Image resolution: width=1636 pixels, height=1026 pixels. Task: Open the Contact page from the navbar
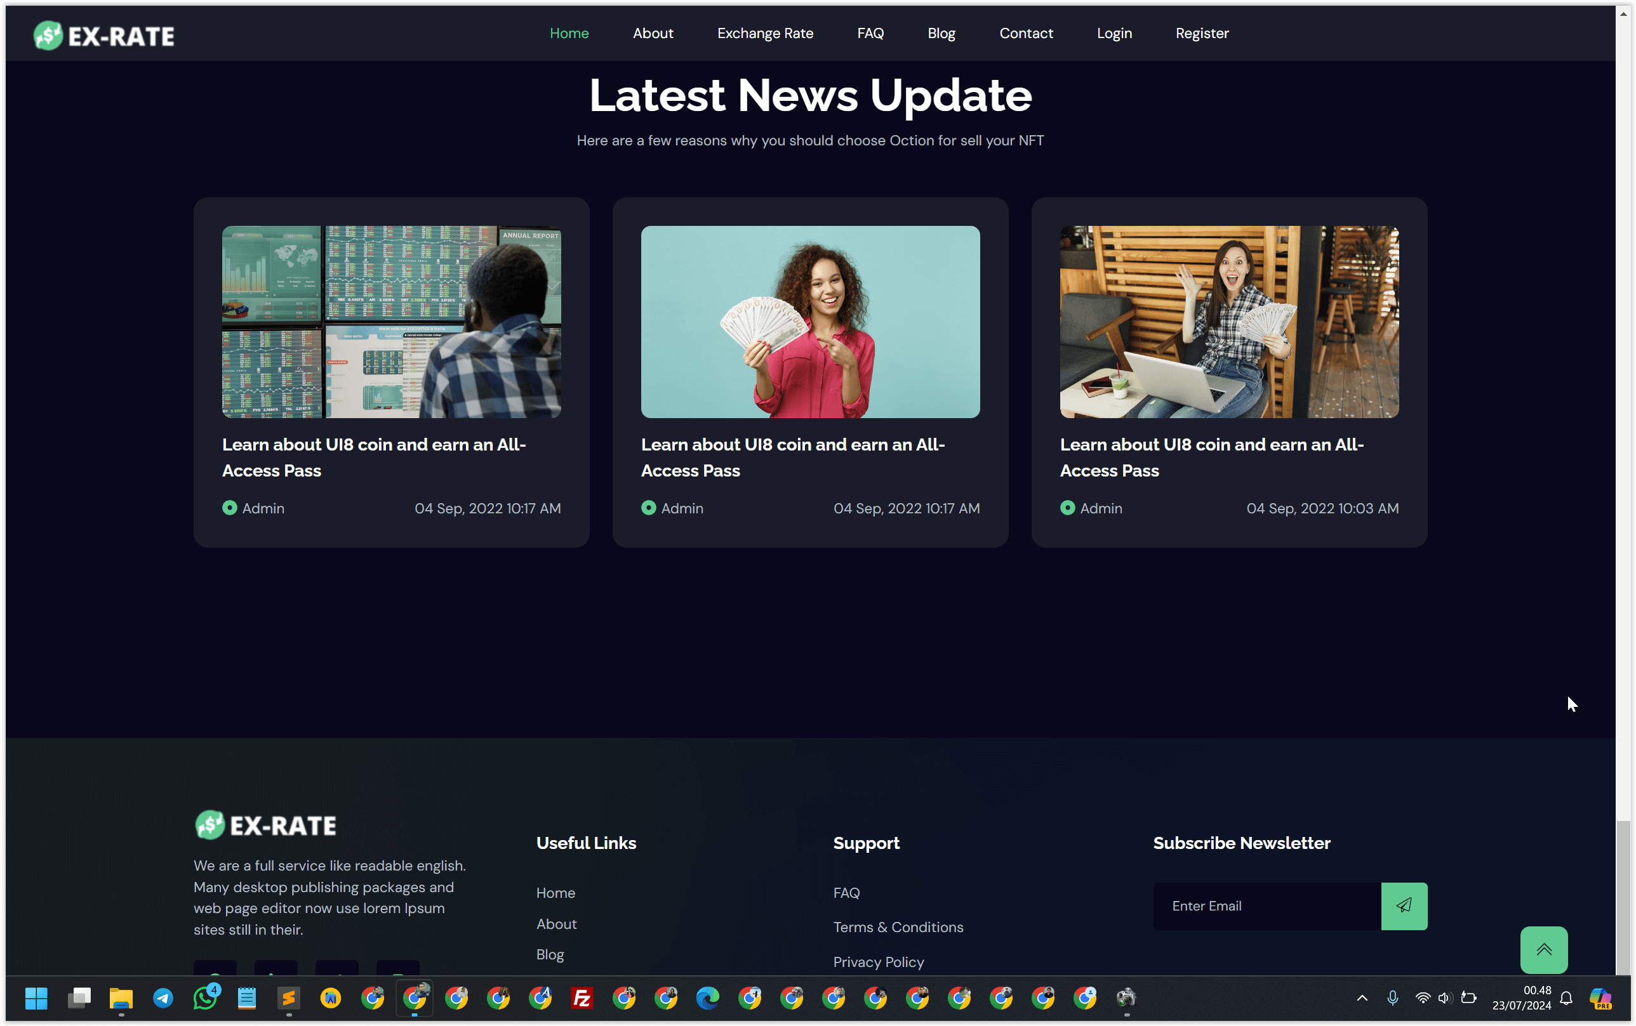coord(1027,32)
